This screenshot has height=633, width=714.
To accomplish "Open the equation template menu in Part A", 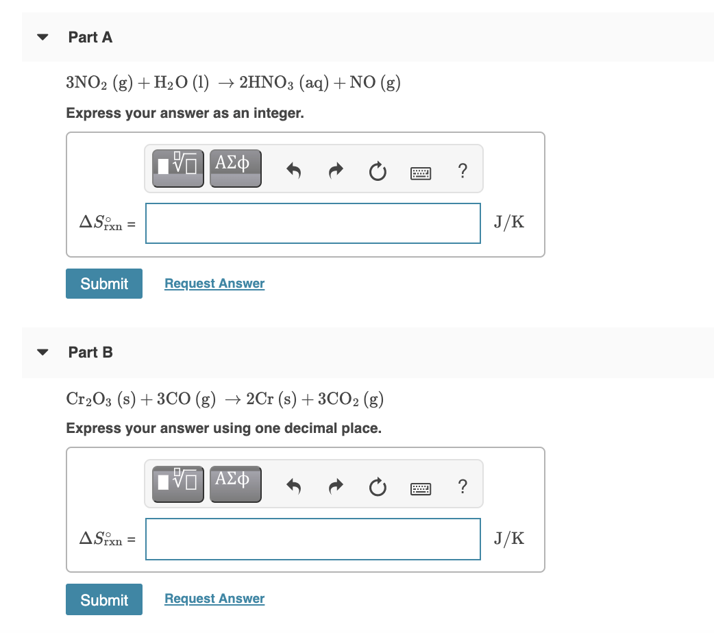I will tap(177, 168).
